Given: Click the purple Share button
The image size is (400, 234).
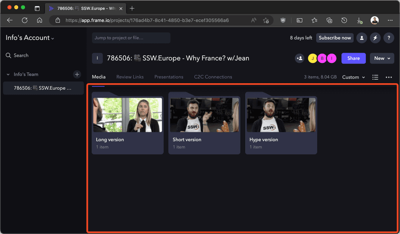Looking at the screenshot, I should 353,58.
